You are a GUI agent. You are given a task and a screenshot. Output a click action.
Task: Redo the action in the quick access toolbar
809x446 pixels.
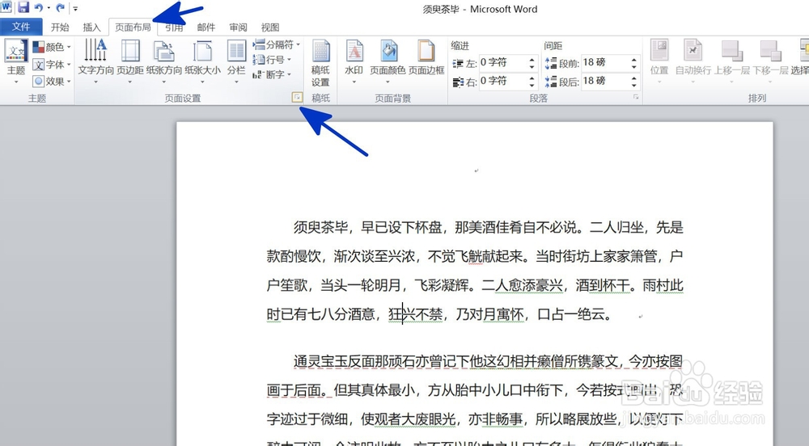coord(61,8)
